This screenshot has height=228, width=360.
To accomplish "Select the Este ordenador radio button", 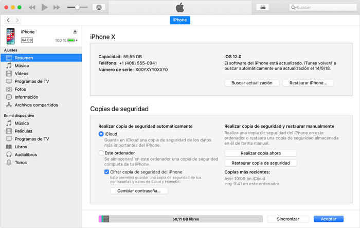I will coord(101,153).
